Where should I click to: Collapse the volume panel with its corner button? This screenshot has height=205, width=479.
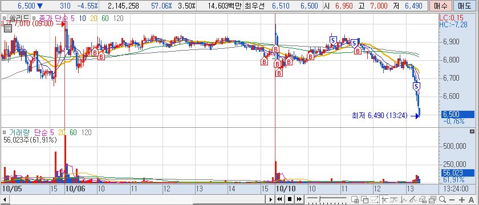[472, 131]
